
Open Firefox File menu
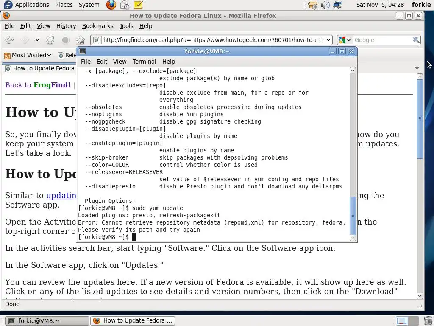(x=9, y=26)
